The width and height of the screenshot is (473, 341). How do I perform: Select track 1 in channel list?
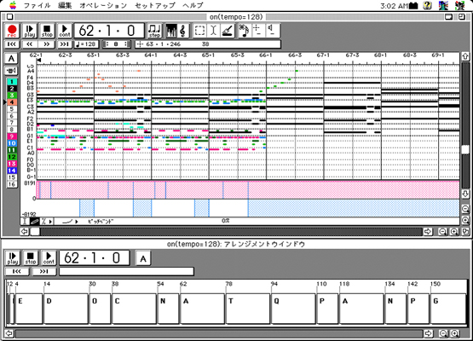(x=12, y=82)
